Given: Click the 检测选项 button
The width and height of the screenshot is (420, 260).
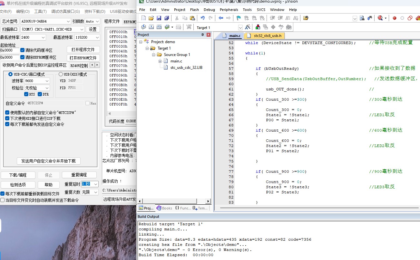Looking at the screenshot, I should (18, 185).
